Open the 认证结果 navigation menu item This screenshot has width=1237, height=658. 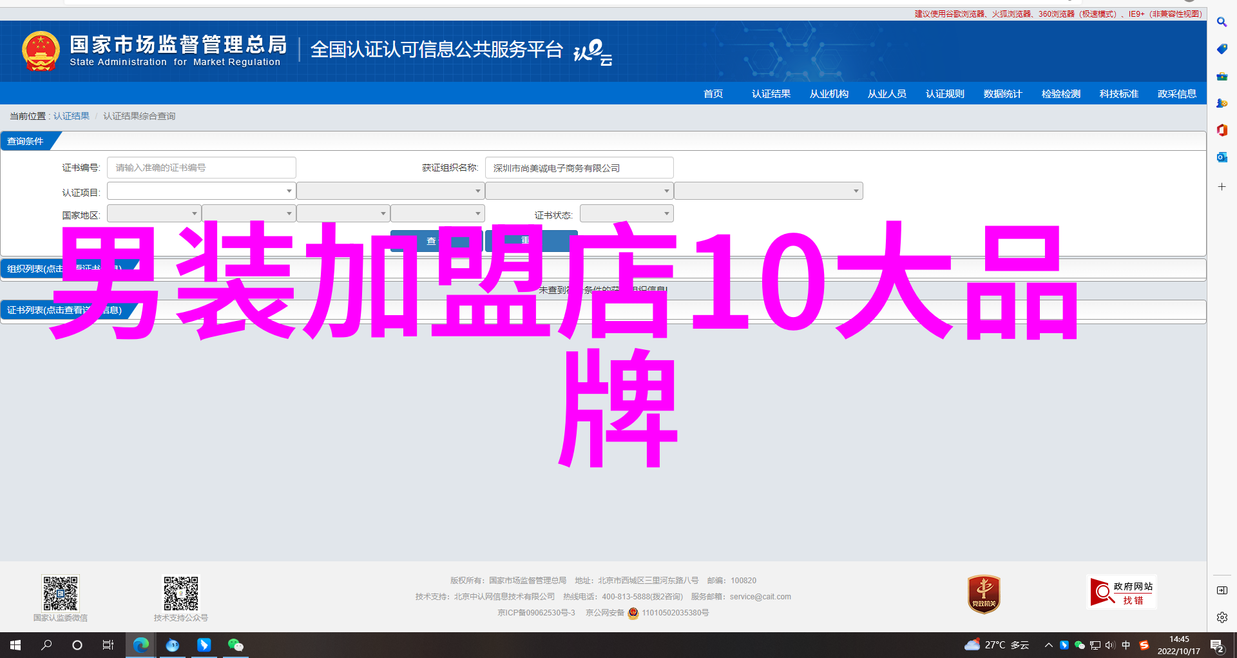pos(771,94)
